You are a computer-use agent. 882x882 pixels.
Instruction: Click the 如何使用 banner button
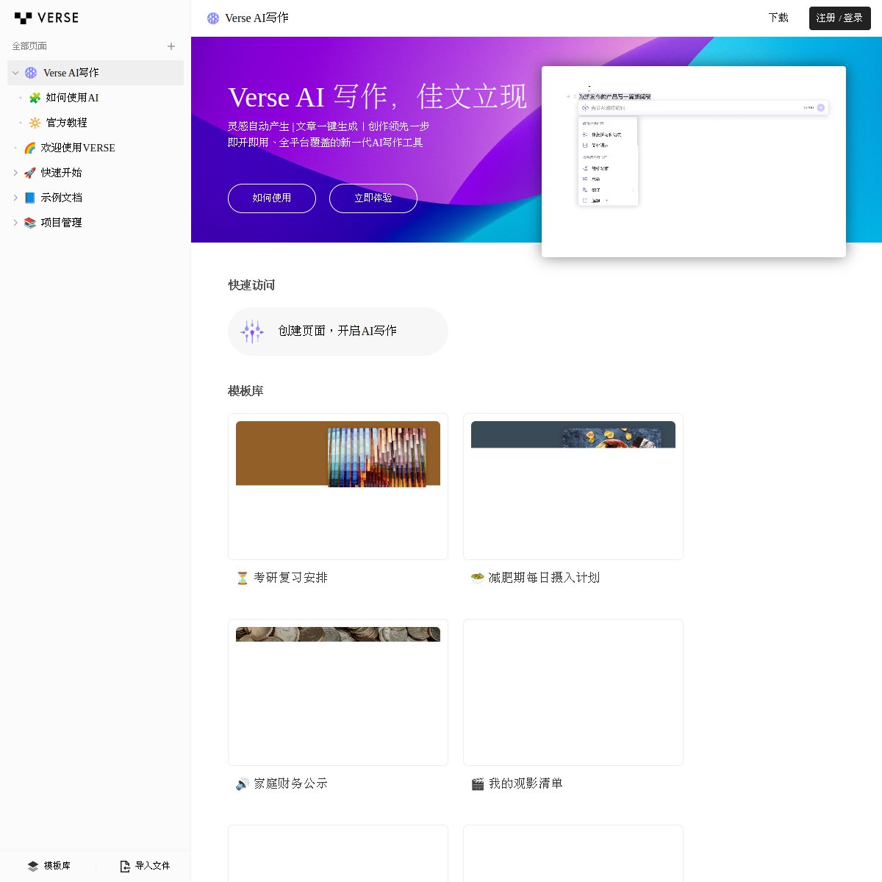click(x=272, y=198)
